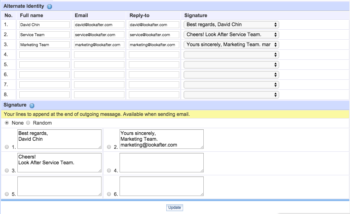
Task: Click the 'Your lines to append' notice text
Action: point(97,114)
